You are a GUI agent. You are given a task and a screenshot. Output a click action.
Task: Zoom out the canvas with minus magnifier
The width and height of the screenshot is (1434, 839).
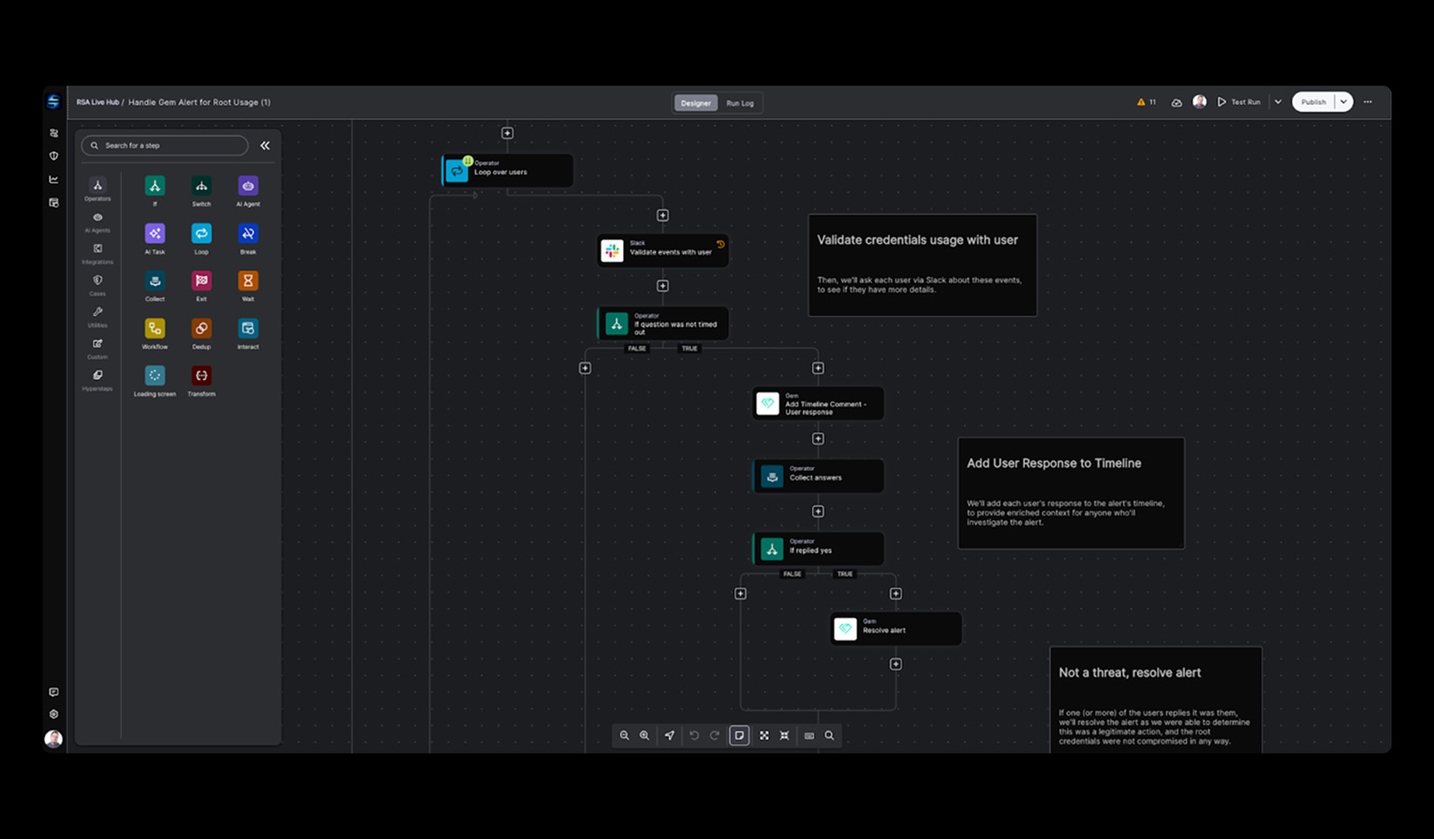[624, 736]
